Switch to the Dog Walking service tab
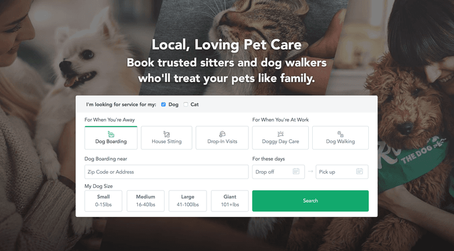Viewport: 454px width, 251px height. pos(340,138)
